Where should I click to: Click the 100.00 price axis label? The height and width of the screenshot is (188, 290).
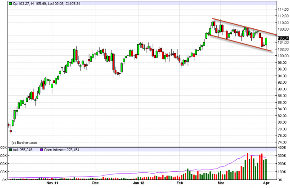click(x=283, y=56)
